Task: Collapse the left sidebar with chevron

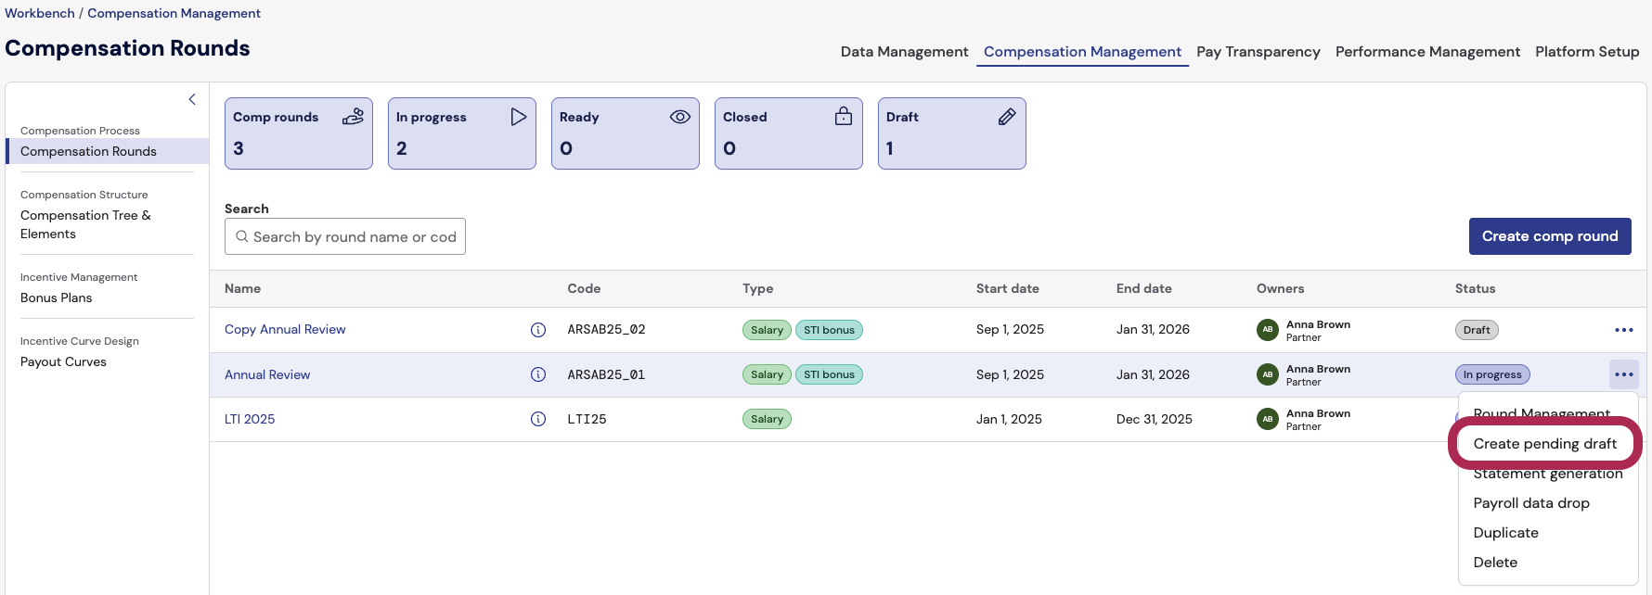Action: pos(192,99)
